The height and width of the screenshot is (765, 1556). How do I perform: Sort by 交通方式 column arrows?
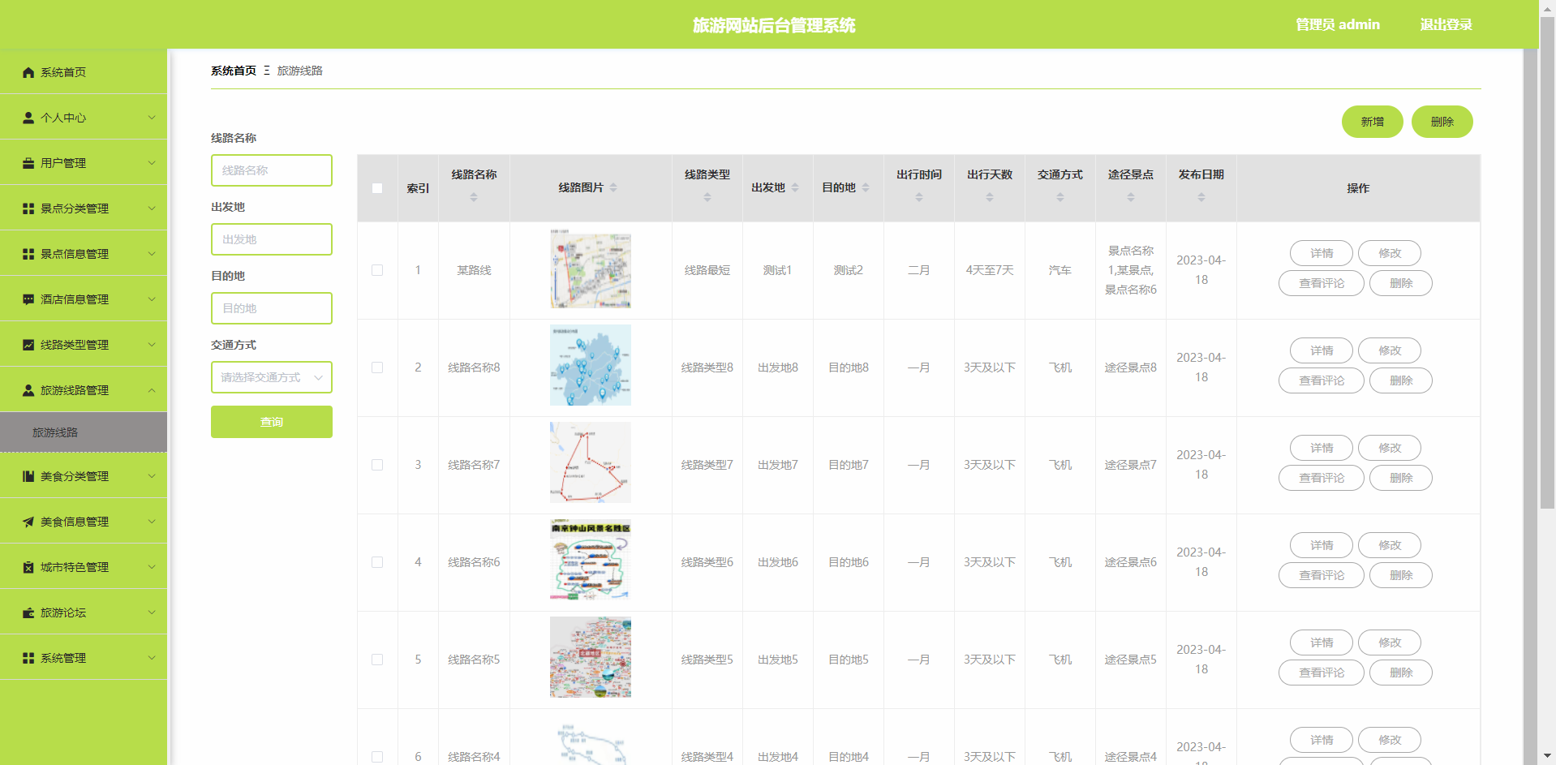1060,197
